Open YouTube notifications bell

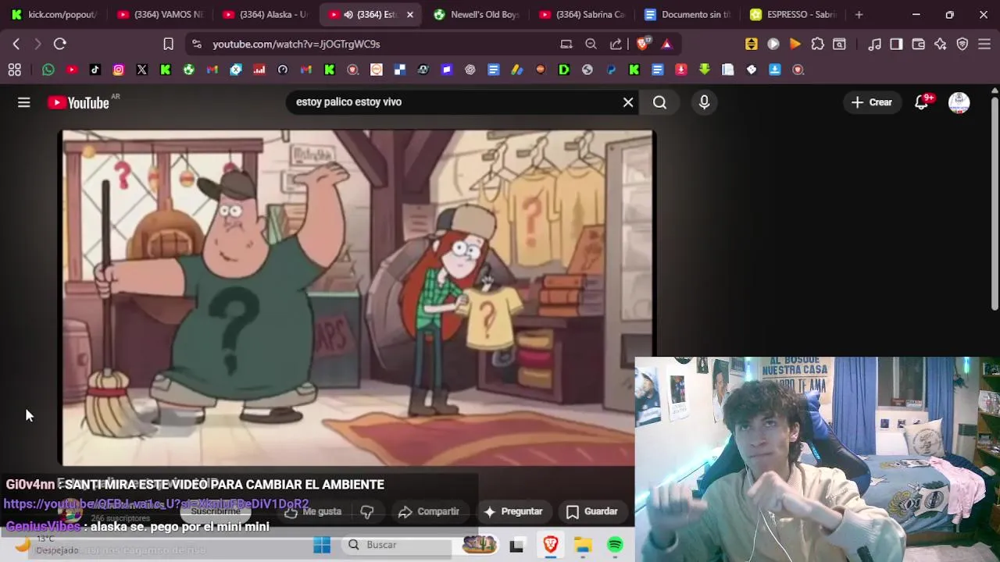tap(922, 102)
